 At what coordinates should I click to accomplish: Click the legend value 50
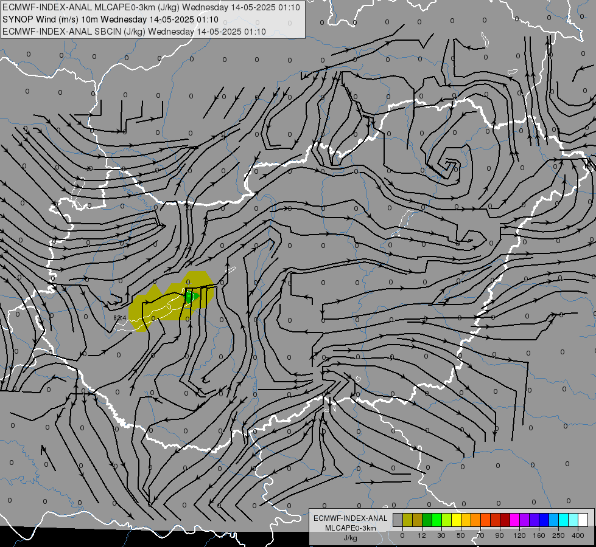(461, 535)
